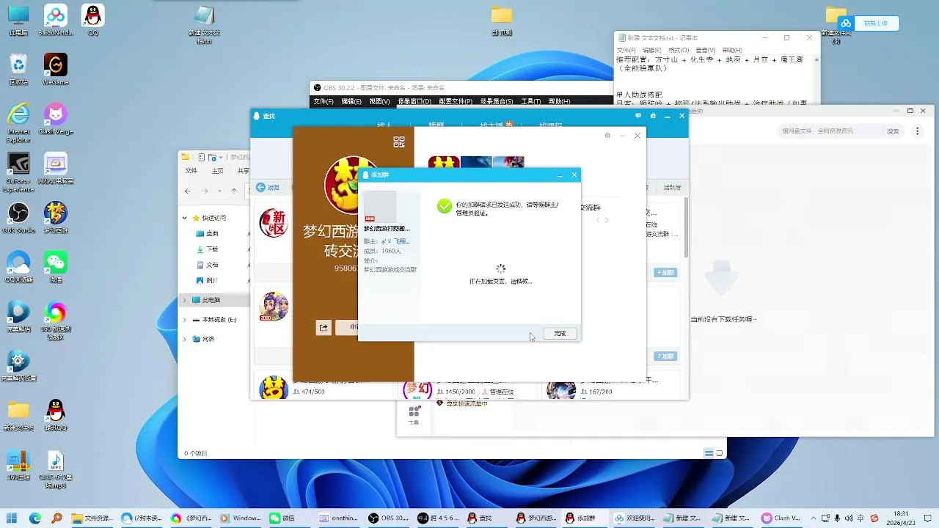This screenshot has width=939, height=528.
Task: Click the 完成 button in the 添加群 dialog
Action: click(560, 334)
